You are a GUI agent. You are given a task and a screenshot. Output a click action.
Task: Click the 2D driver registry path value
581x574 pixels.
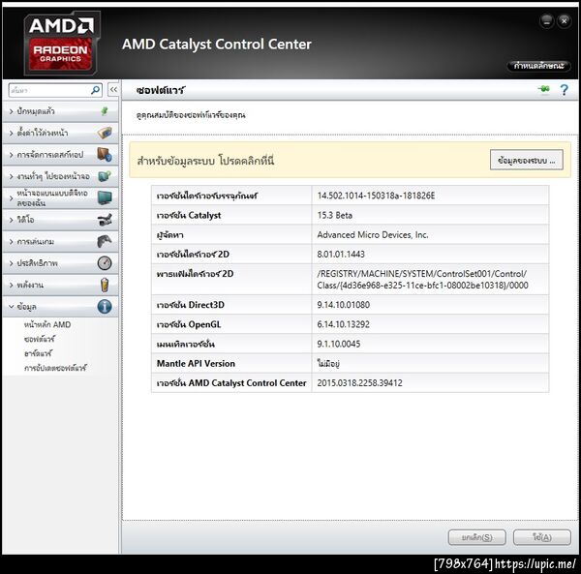point(422,279)
